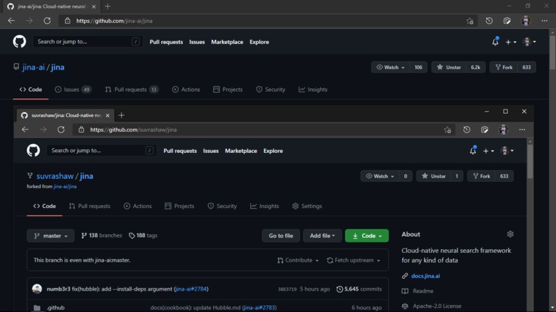
Task: View site info lock icon in front window address bar
Action: [81, 129]
